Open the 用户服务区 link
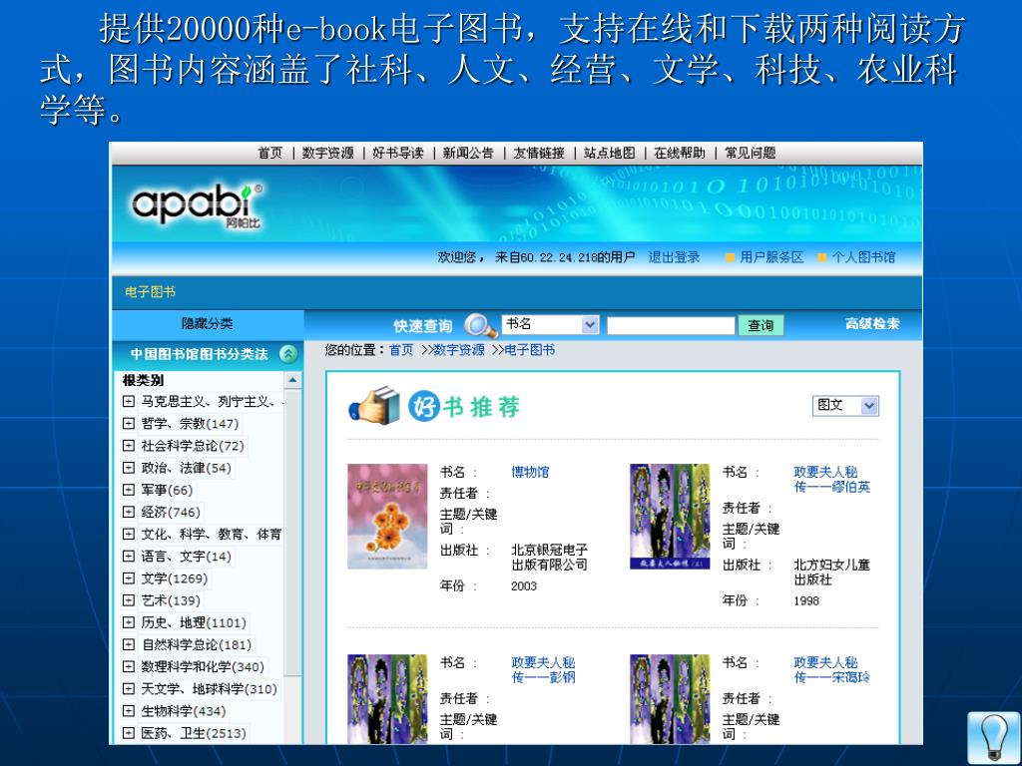This screenshot has width=1022, height=766. pos(771,257)
